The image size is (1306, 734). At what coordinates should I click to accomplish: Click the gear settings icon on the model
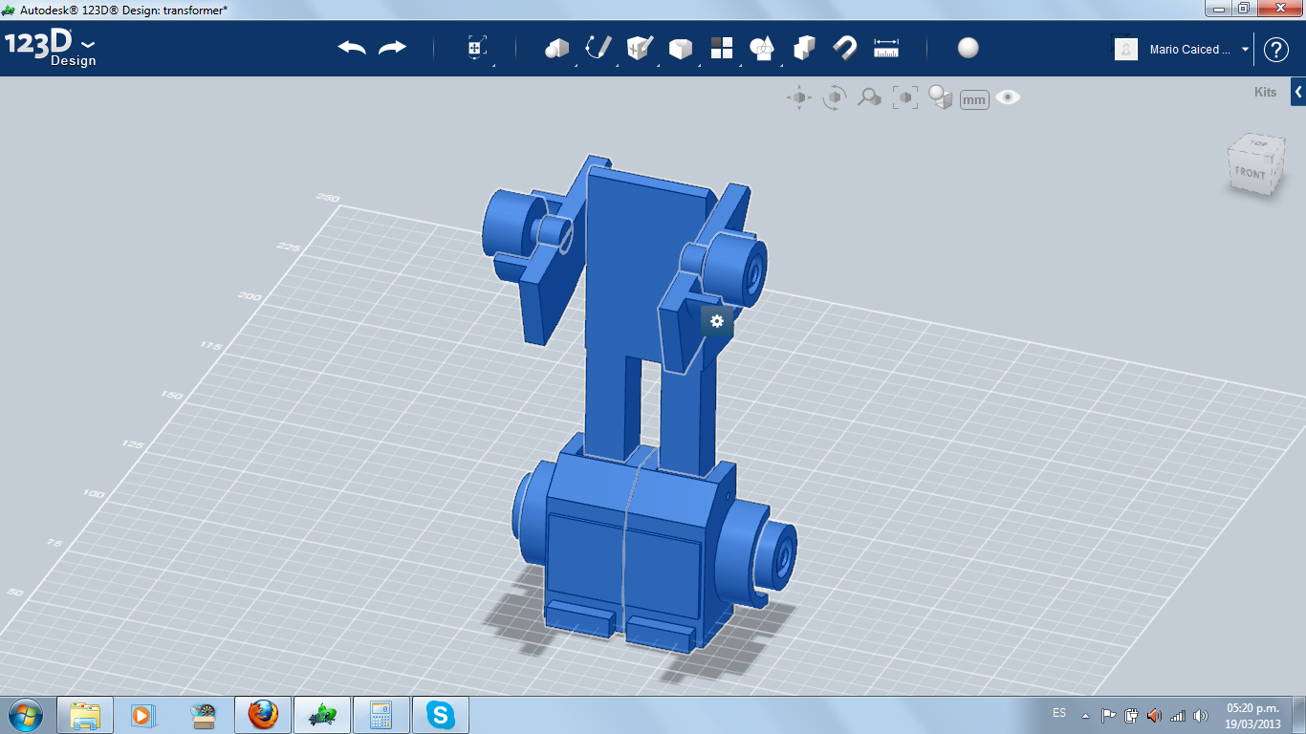[x=717, y=321]
